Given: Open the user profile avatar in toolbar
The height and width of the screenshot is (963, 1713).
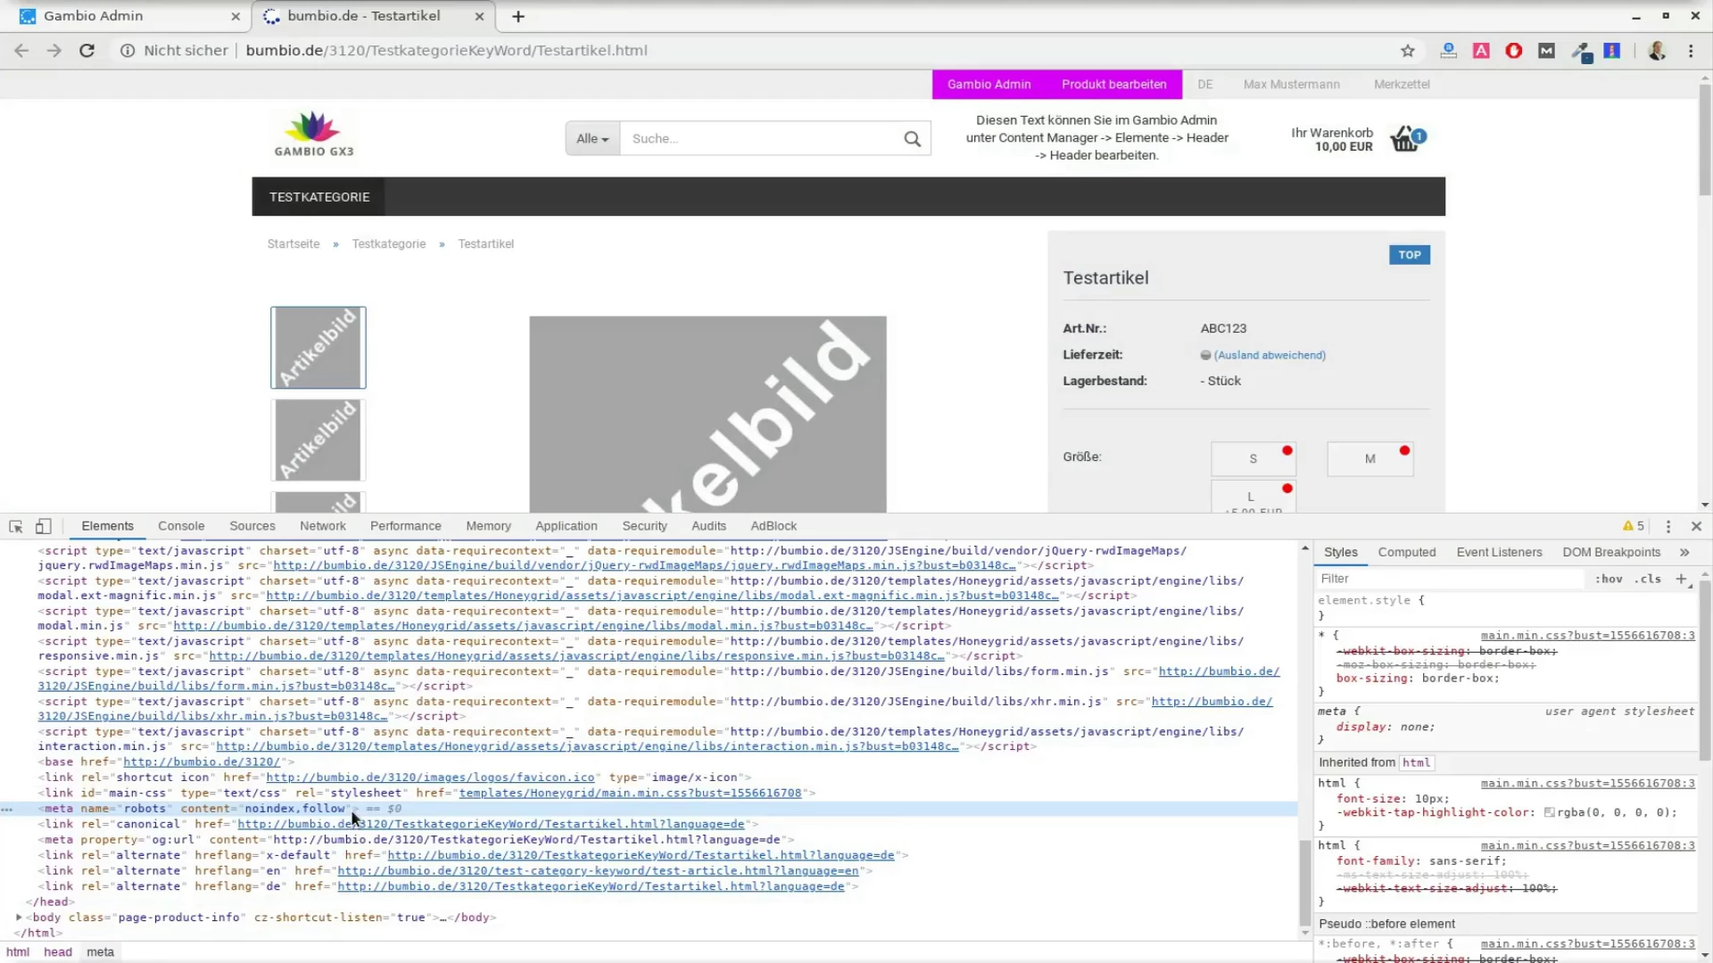Looking at the screenshot, I should (1657, 51).
